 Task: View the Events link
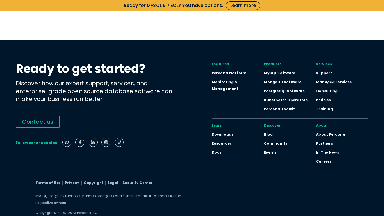tap(270, 152)
